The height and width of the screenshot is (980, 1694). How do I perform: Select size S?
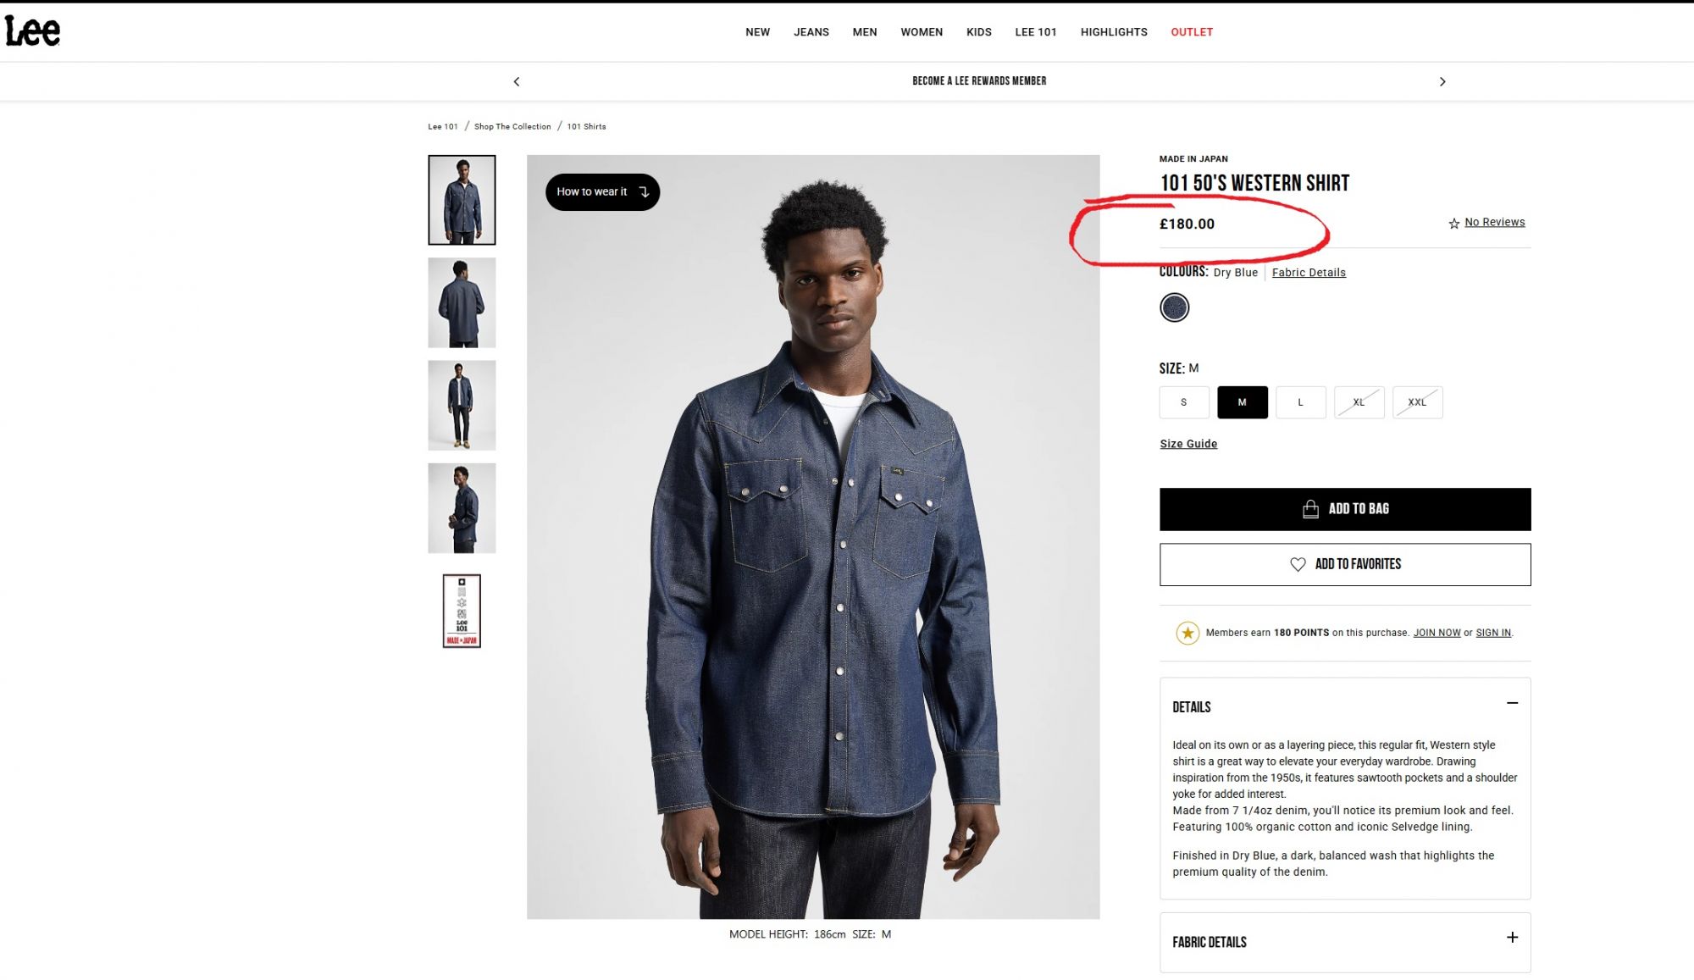[1183, 402]
